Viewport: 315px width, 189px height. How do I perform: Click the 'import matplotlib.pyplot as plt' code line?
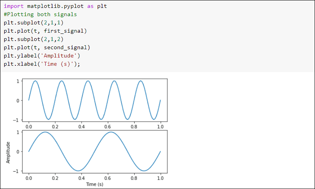point(55,6)
